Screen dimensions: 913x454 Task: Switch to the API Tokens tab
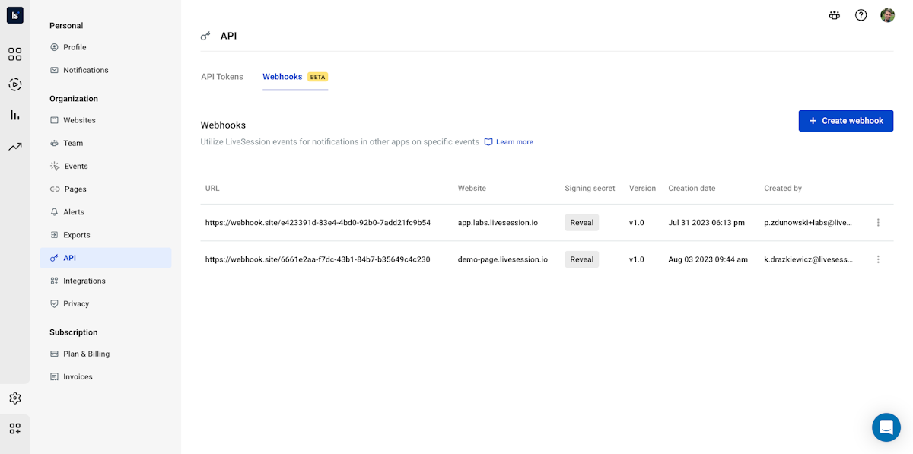tap(222, 77)
